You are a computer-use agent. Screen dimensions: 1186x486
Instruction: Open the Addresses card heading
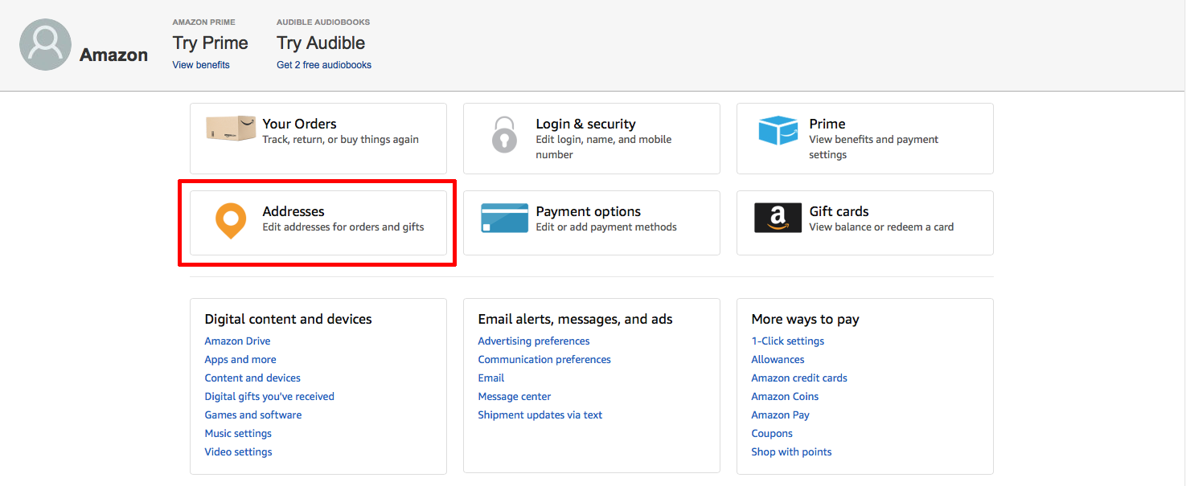point(293,211)
